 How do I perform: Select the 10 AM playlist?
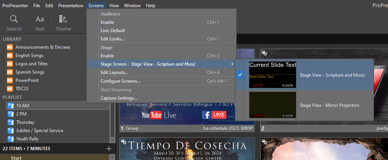(57, 106)
